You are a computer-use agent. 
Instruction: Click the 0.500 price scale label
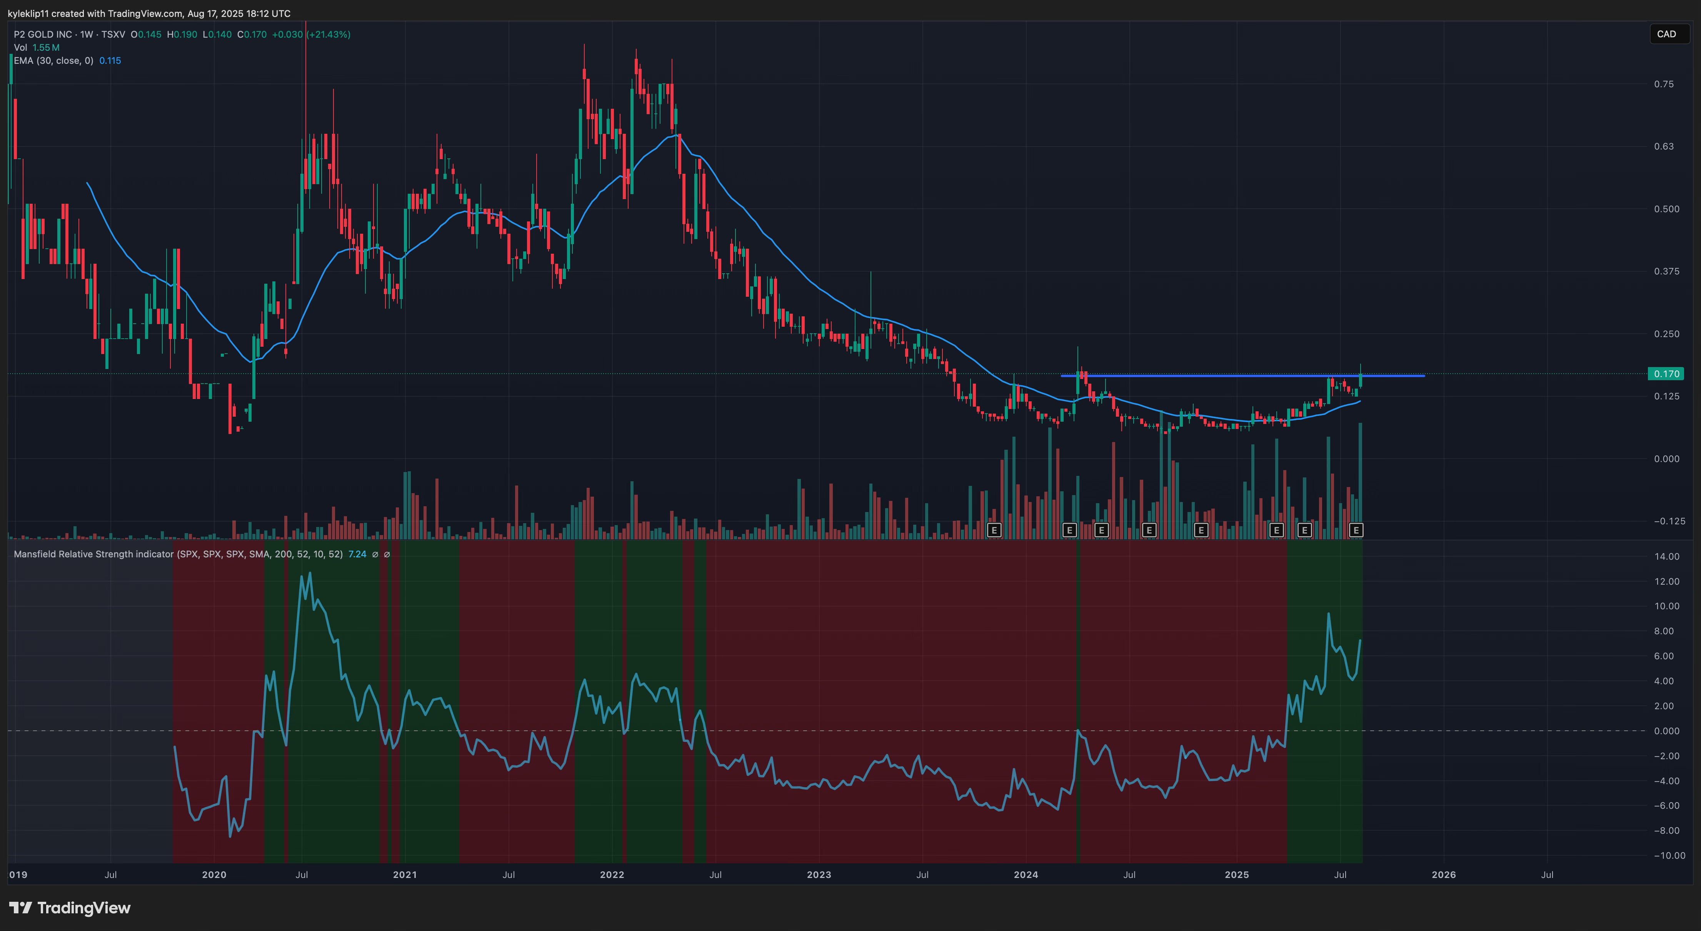click(1666, 209)
